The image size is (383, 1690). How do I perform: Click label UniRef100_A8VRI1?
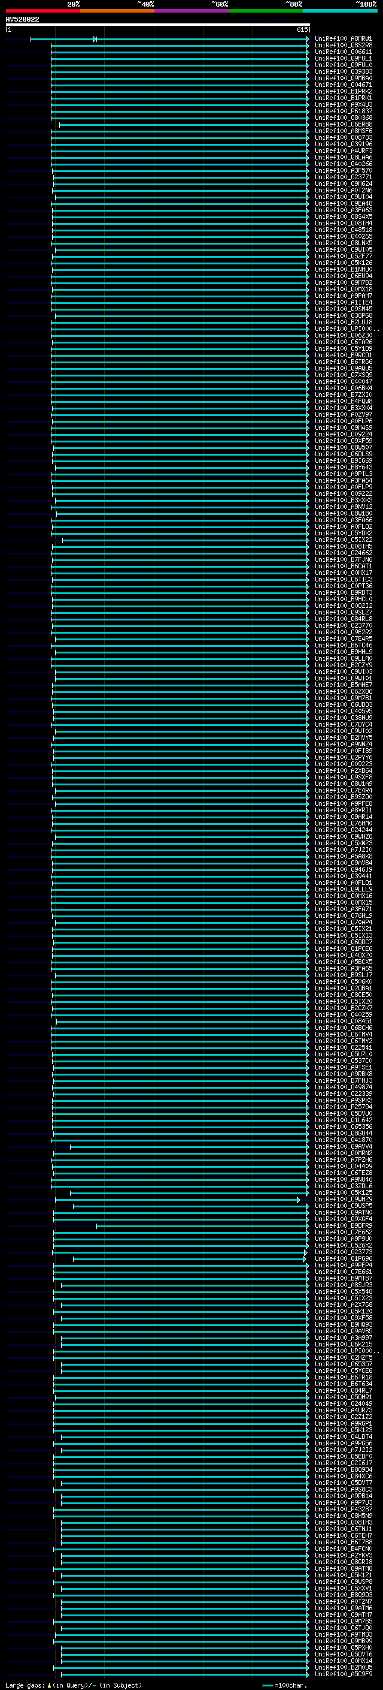(x=343, y=811)
